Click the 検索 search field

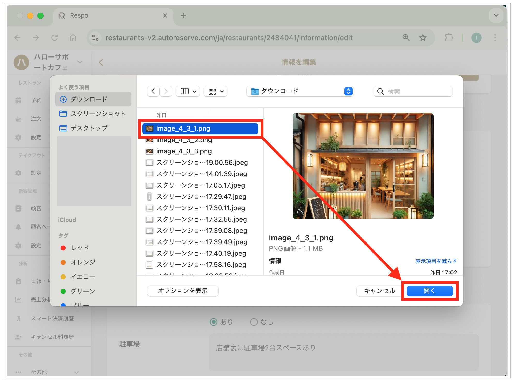click(413, 91)
